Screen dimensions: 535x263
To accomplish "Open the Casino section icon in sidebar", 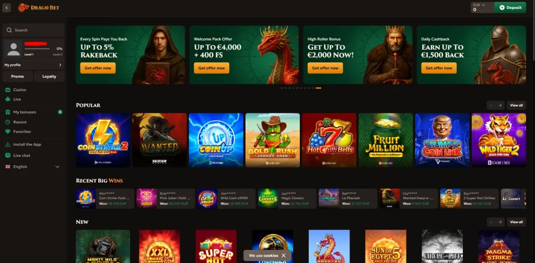I will pyautogui.click(x=8, y=90).
